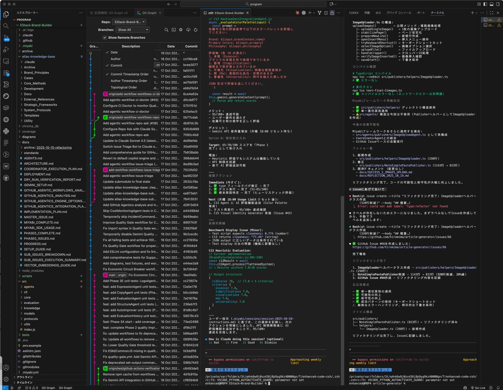Click the Claude spark icon in editor toolbar
Image resolution: width=503 pixels, height=390 pixels.
coord(297,13)
